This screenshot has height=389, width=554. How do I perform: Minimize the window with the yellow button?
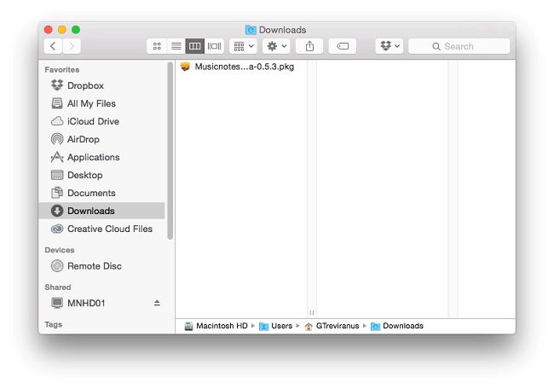pyautogui.click(x=62, y=30)
